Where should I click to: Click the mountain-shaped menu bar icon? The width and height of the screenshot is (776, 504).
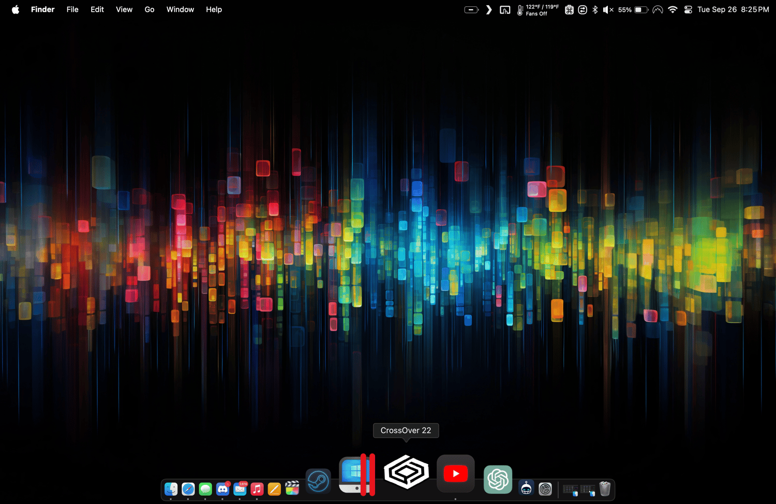click(658, 9)
